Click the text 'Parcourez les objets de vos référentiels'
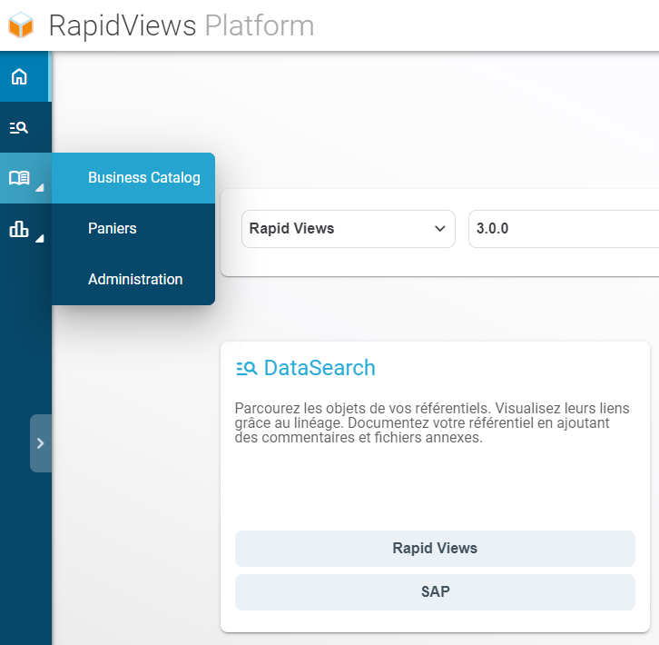Screen dimensions: 659x645 coord(363,408)
